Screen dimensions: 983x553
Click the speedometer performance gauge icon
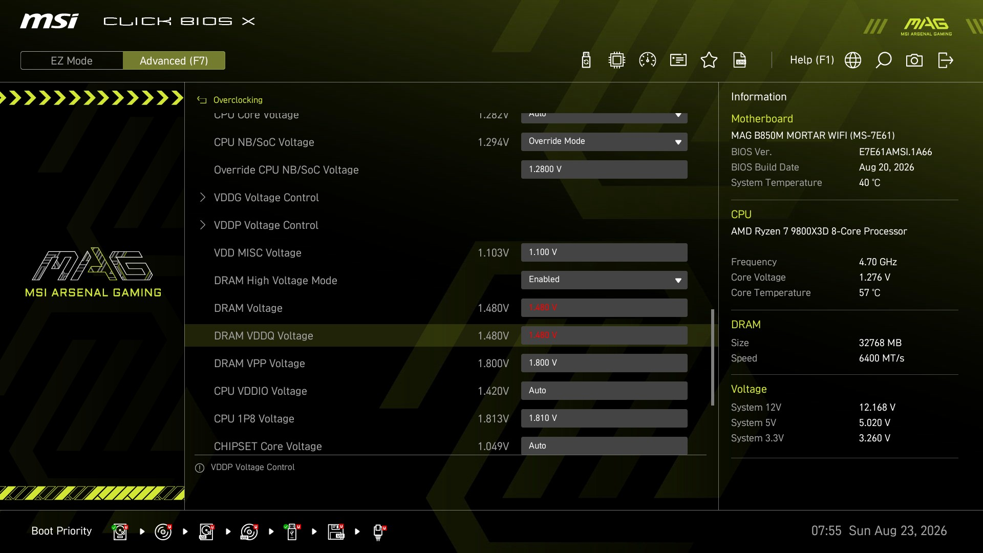click(648, 60)
